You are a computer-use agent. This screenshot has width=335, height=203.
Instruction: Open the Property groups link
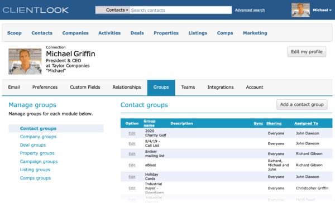coord(37,153)
